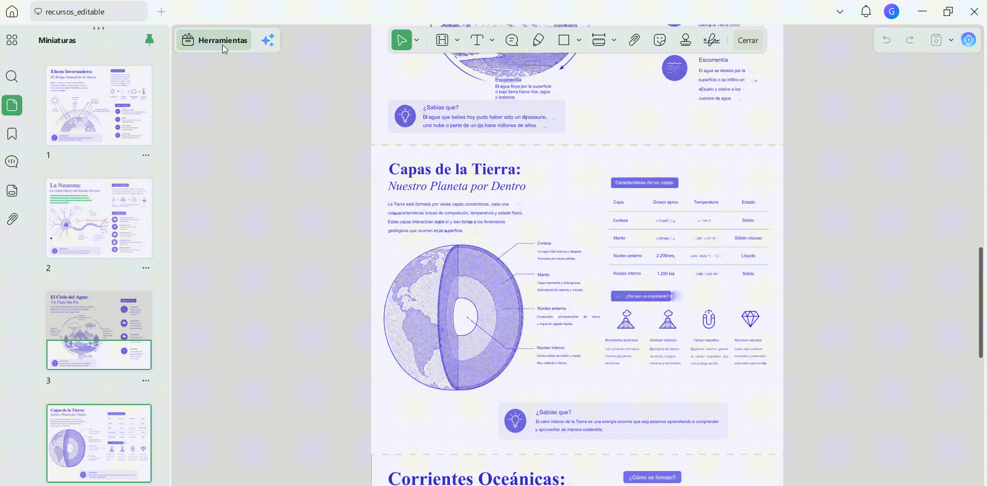Expand the highlight tool dropdown arrow
The image size is (987, 486).
pos(457,40)
